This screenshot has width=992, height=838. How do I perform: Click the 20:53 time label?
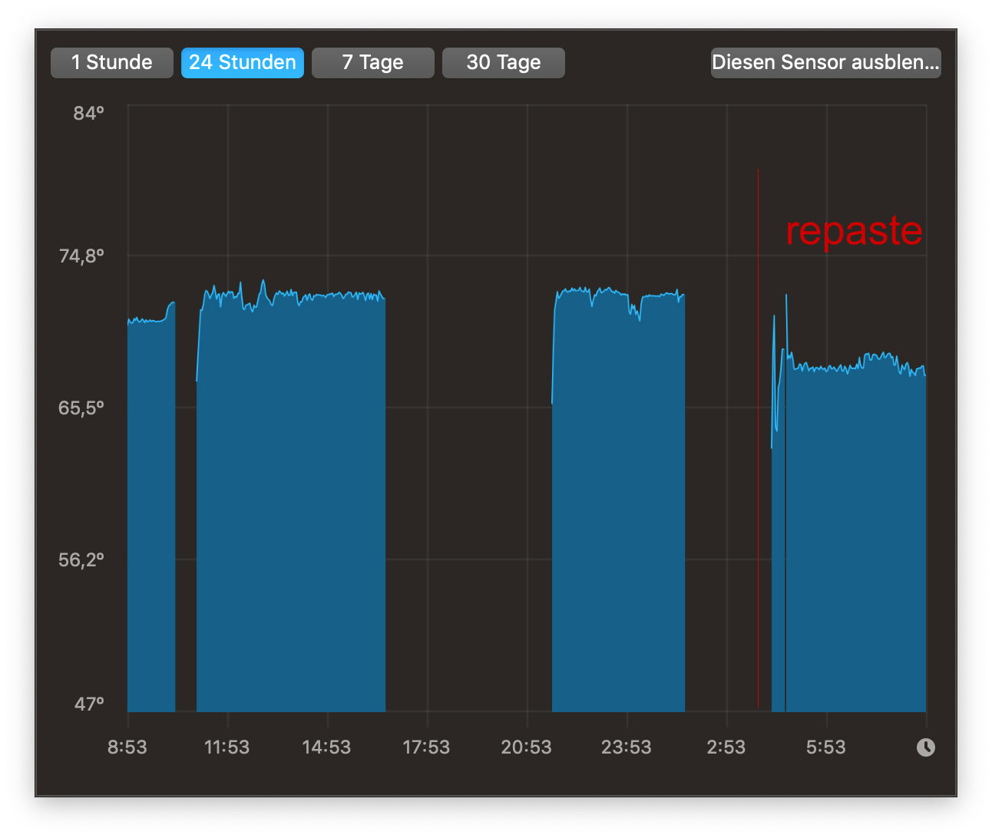click(x=527, y=747)
